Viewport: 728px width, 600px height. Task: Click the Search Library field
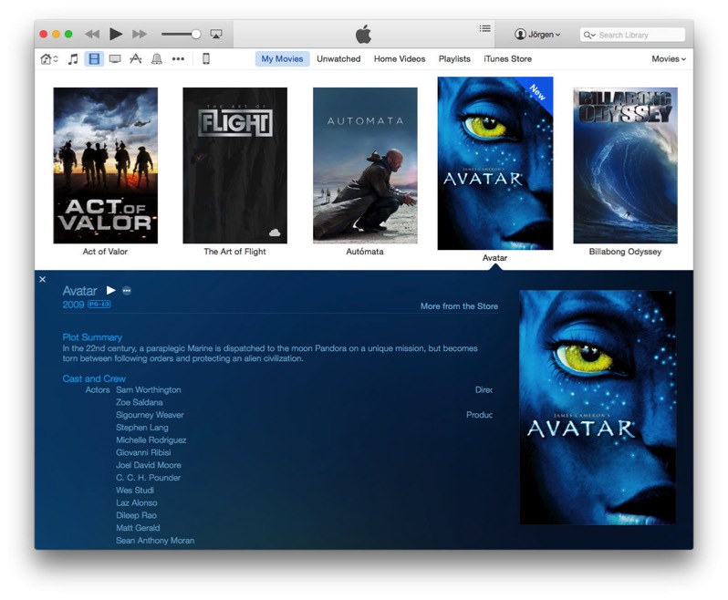pyautogui.click(x=632, y=35)
